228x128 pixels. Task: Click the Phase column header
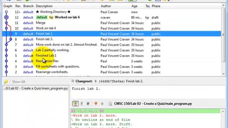(x=156, y=6)
